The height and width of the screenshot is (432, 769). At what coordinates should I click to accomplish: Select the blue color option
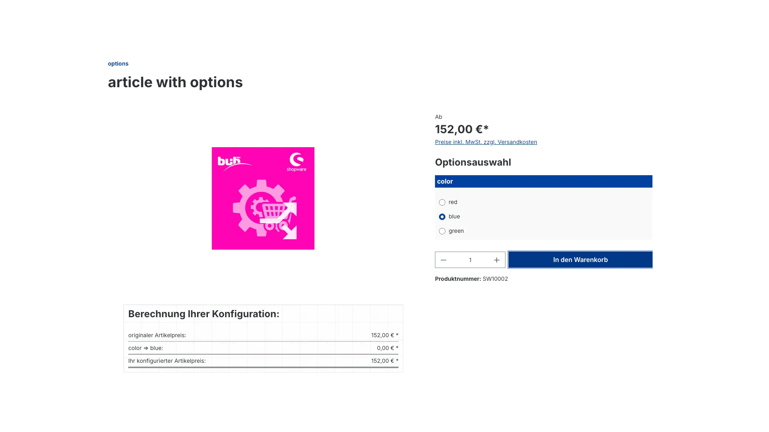pos(442,217)
